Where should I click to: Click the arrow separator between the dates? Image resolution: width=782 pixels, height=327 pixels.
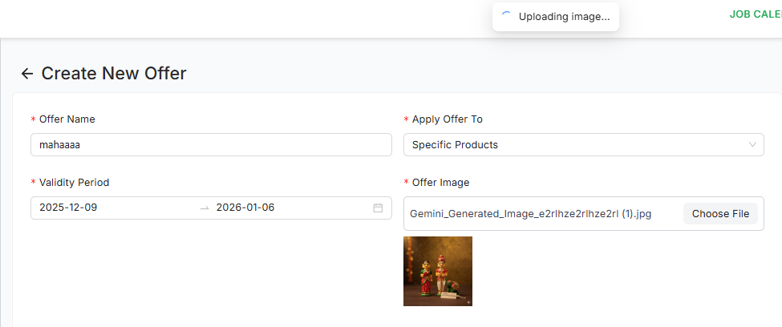[205, 208]
